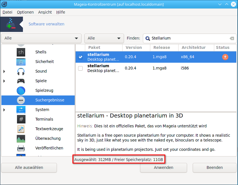Viewport: 238px width, 185px height.
Task: Sort by the Paket column header
Action: (104, 47)
